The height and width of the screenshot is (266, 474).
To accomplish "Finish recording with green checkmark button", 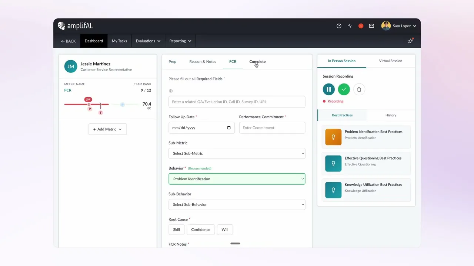I will 344,89.
